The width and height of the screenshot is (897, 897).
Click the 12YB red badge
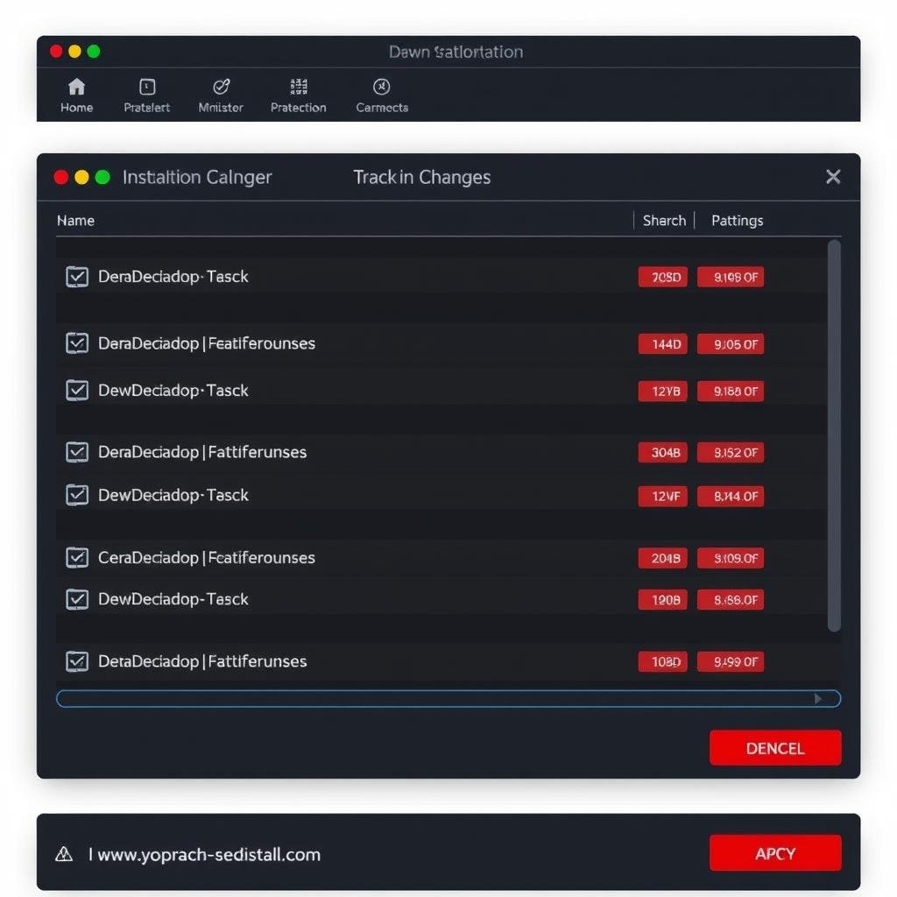point(663,391)
